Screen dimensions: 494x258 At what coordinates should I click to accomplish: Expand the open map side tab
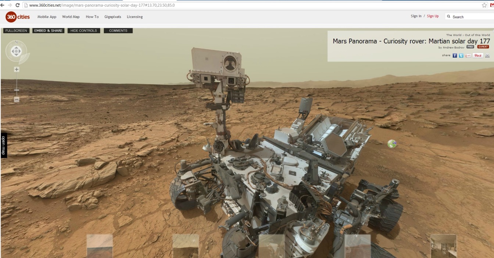pyautogui.click(x=3, y=146)
